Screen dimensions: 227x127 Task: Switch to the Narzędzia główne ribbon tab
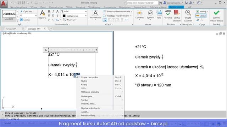[x=19, y=7]
